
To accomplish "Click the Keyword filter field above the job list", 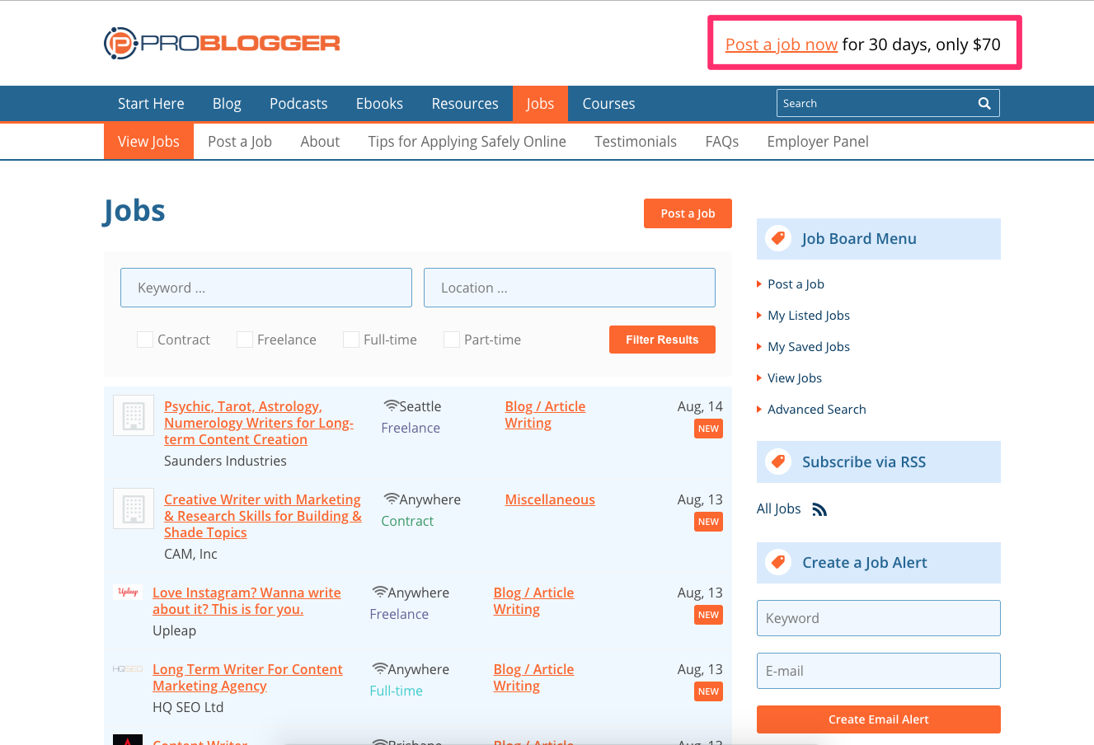I will (266, 288).
